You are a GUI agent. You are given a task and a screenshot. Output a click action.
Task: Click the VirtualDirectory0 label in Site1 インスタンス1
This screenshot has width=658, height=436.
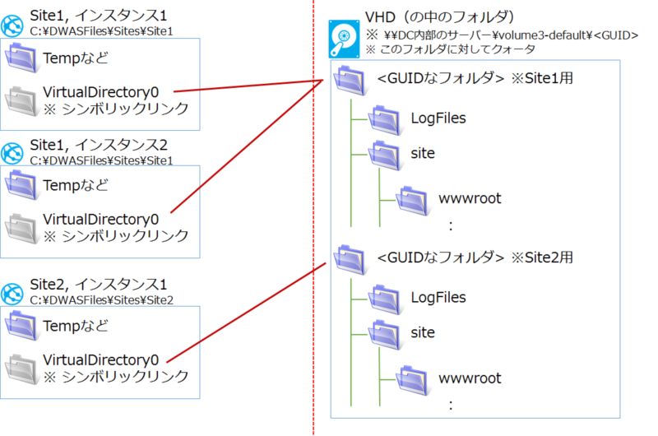click(x=100, y=92)
